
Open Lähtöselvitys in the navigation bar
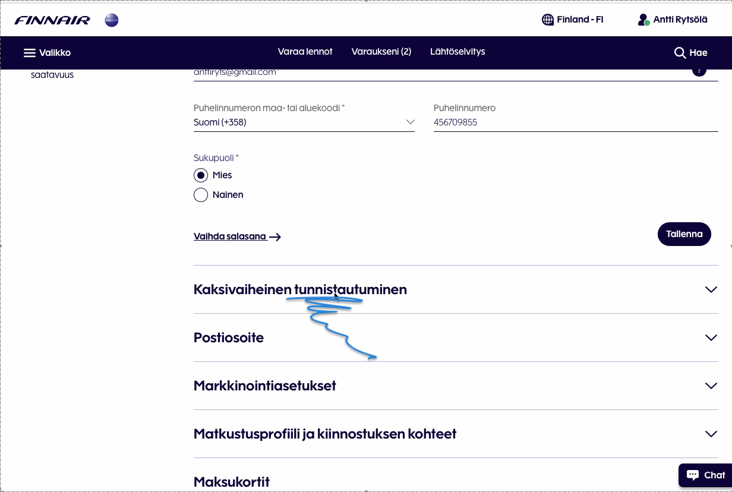(x=457, y=52)
